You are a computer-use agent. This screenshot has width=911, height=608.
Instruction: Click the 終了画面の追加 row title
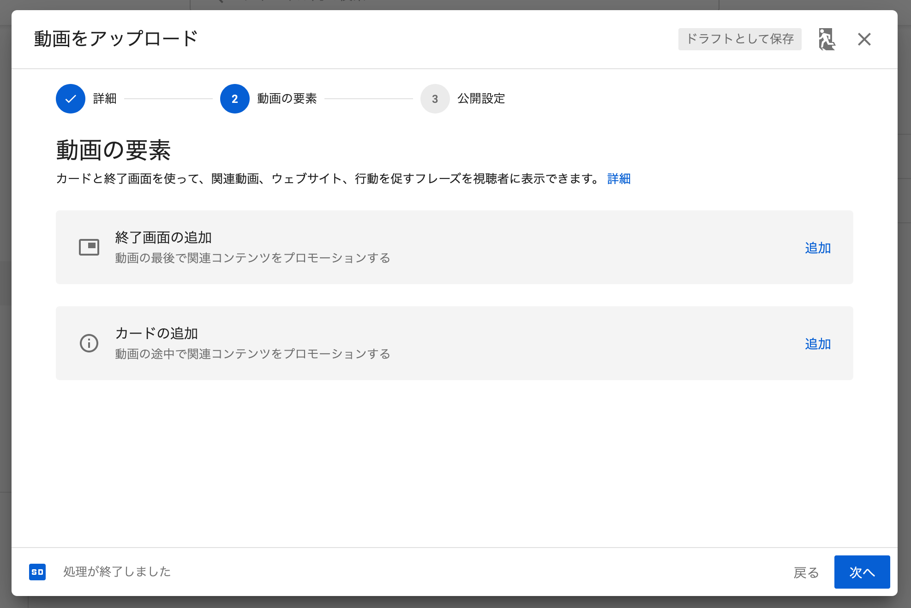point(163,238)
